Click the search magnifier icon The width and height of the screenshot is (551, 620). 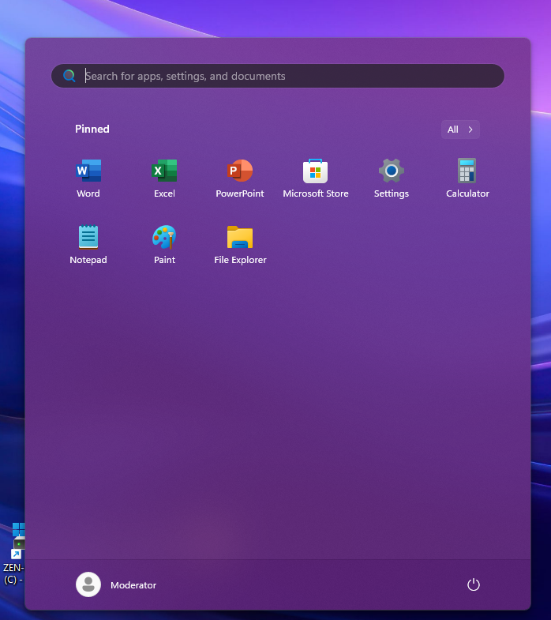pos(69,76)
